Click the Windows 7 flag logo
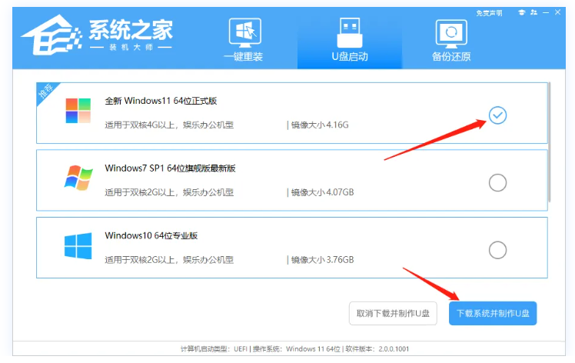This screenshot has height=363, width=575. pos(78,178)
